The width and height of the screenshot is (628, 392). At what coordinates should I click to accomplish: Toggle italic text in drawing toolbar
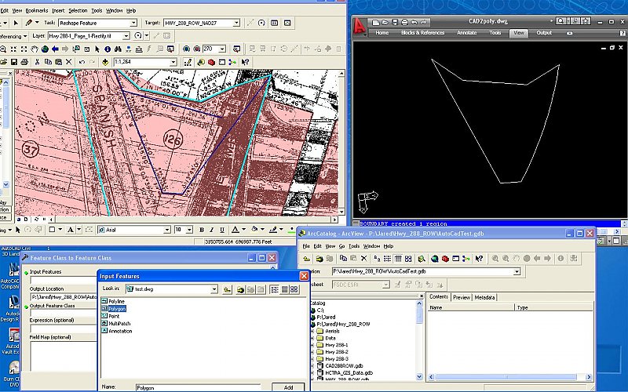tap(212, 230)
